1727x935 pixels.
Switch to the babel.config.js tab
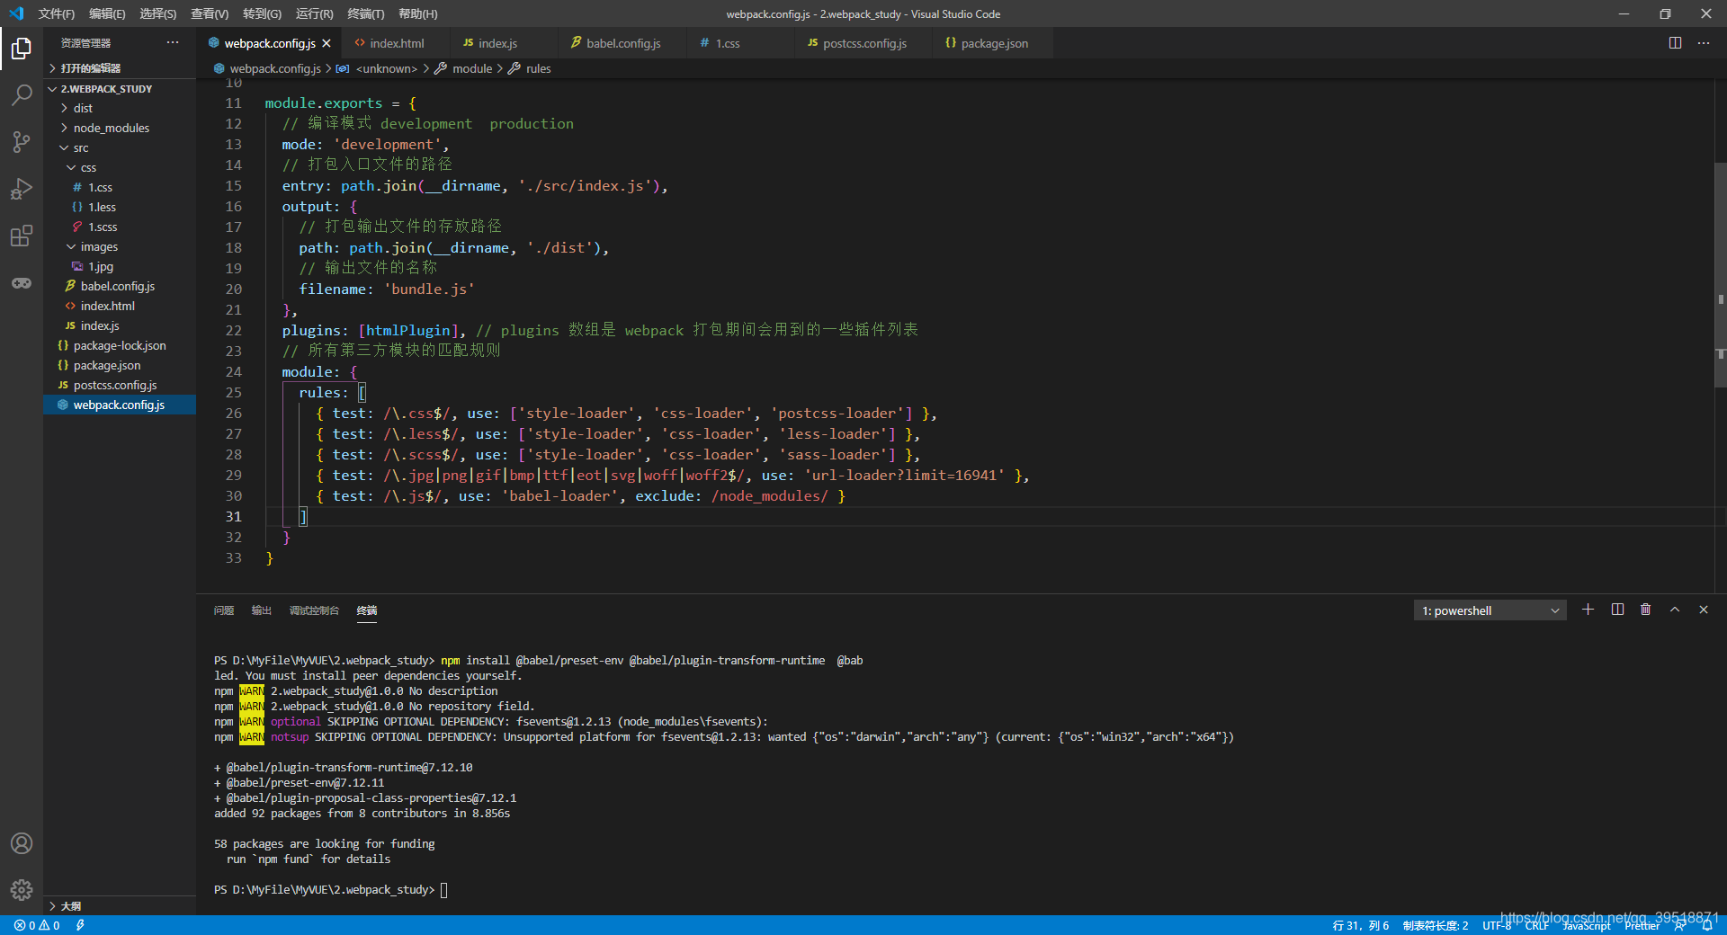pos(622,43)
